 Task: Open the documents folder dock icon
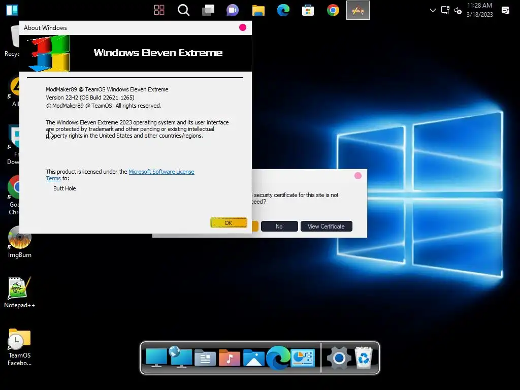click(205, 358)
